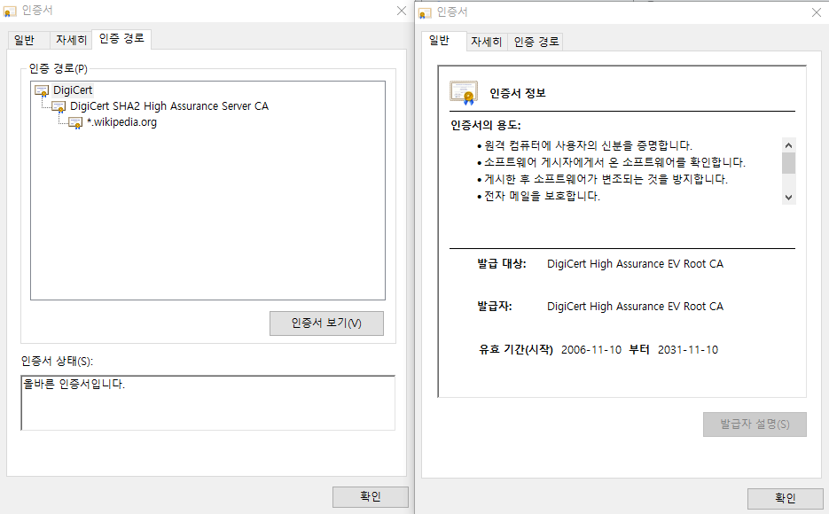
Task: Click the 인증서 정보 heading
Action: (518, 93)
